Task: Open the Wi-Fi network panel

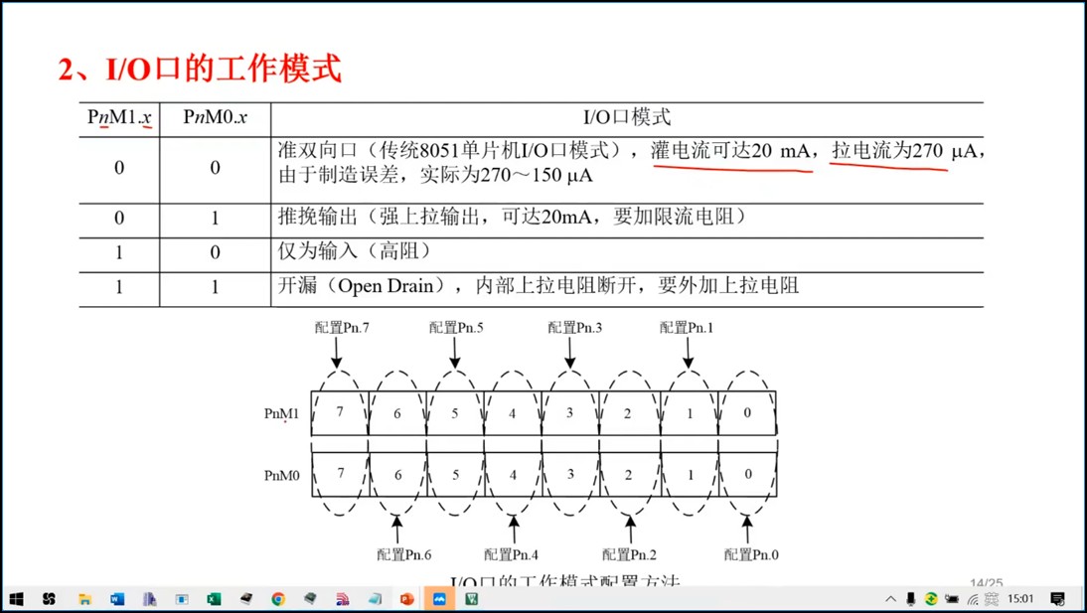Action: click(973, 599)
